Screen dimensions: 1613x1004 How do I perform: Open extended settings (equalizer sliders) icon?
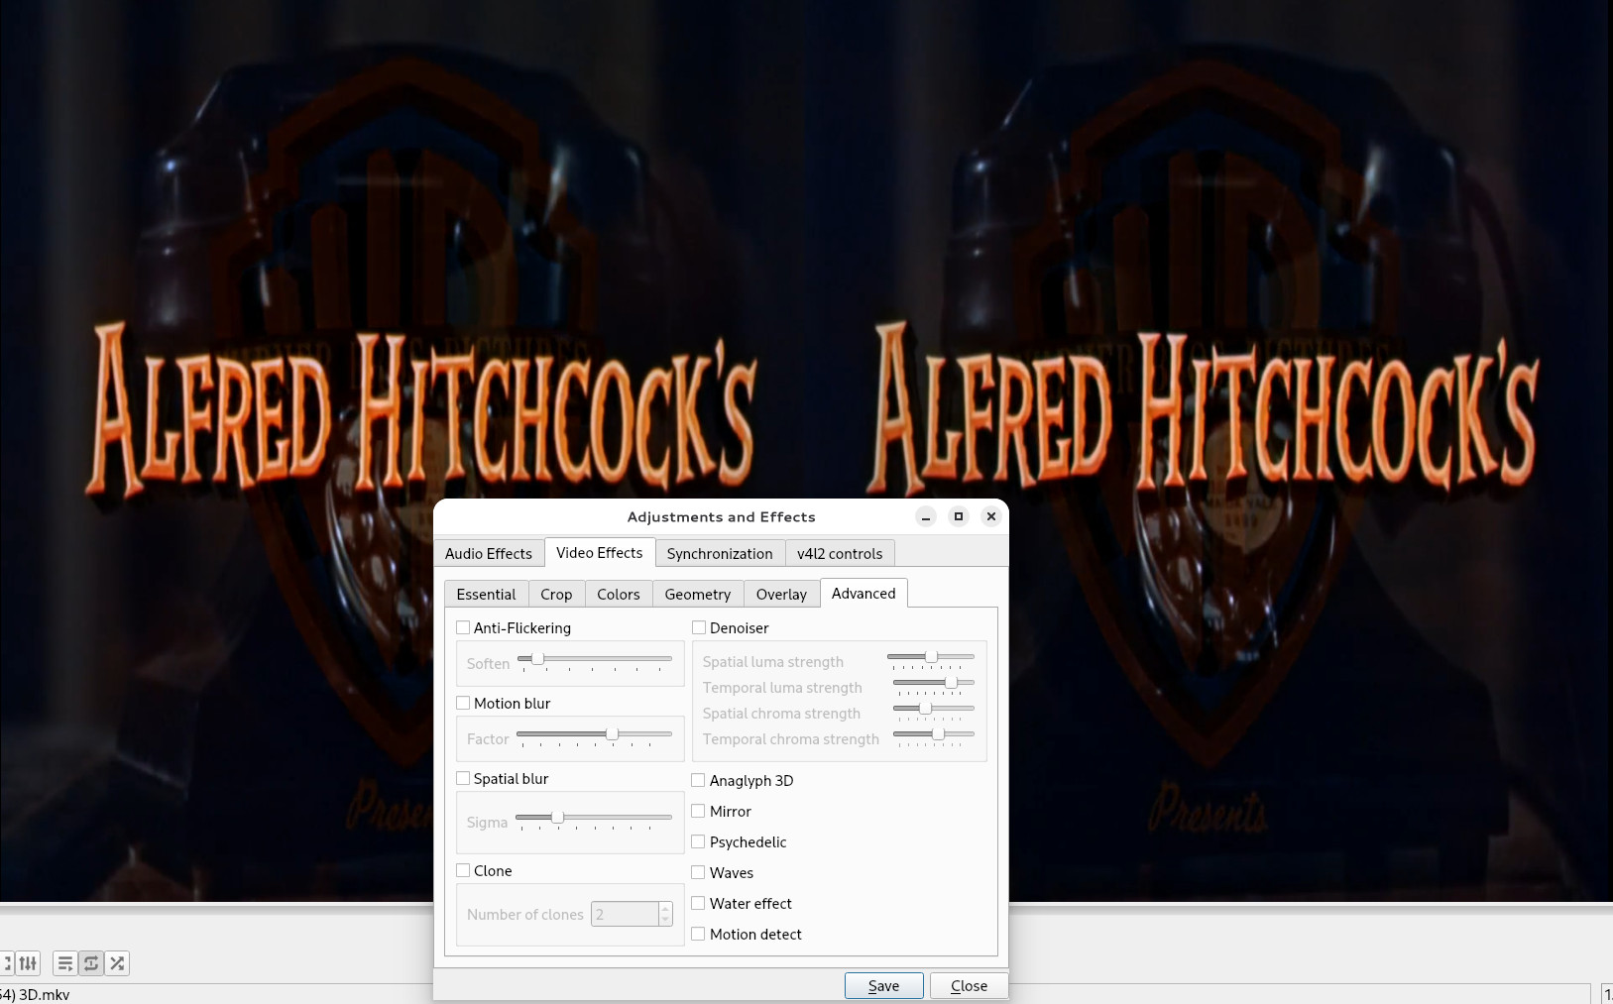pos(28,962)
